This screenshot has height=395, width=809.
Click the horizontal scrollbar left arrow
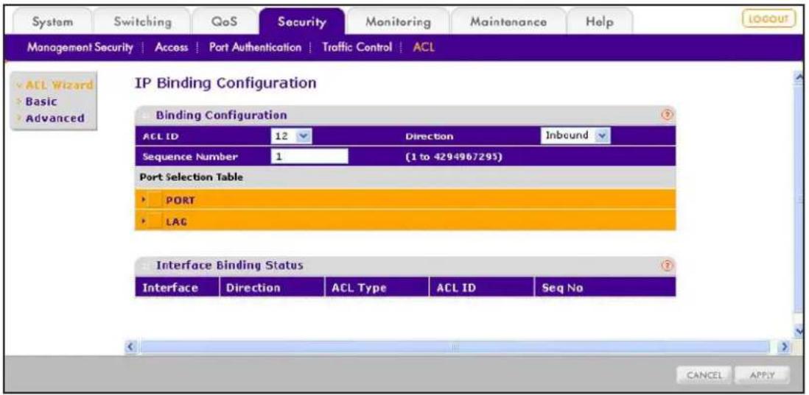point(132,346)
